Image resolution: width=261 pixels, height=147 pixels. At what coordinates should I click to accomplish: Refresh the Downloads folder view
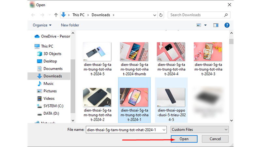tap(161, 15)
